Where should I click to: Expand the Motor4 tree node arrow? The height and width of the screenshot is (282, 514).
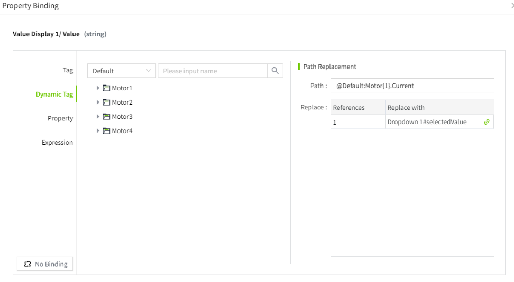pos(98,131)
